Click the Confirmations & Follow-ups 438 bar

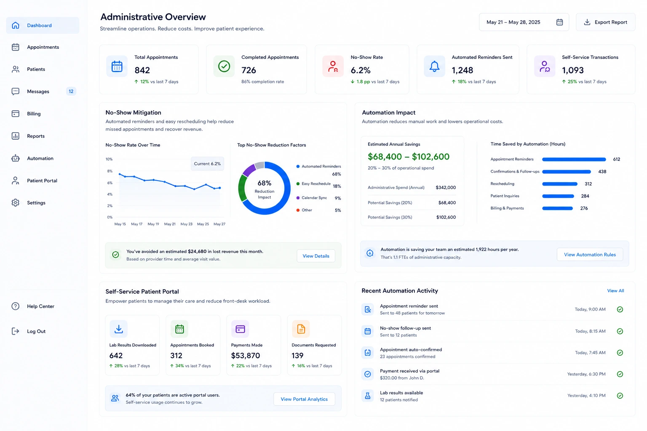(566, 172)
